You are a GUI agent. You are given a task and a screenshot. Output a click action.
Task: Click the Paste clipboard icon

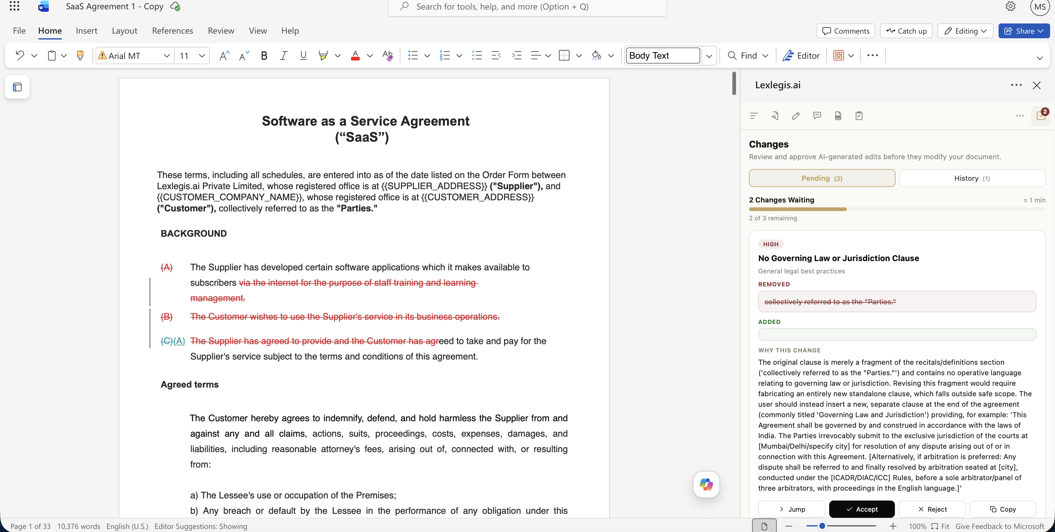click(x=52, y=55)
